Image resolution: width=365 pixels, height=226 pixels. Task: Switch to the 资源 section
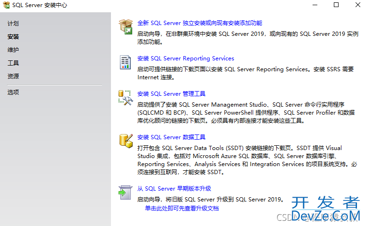13,76
